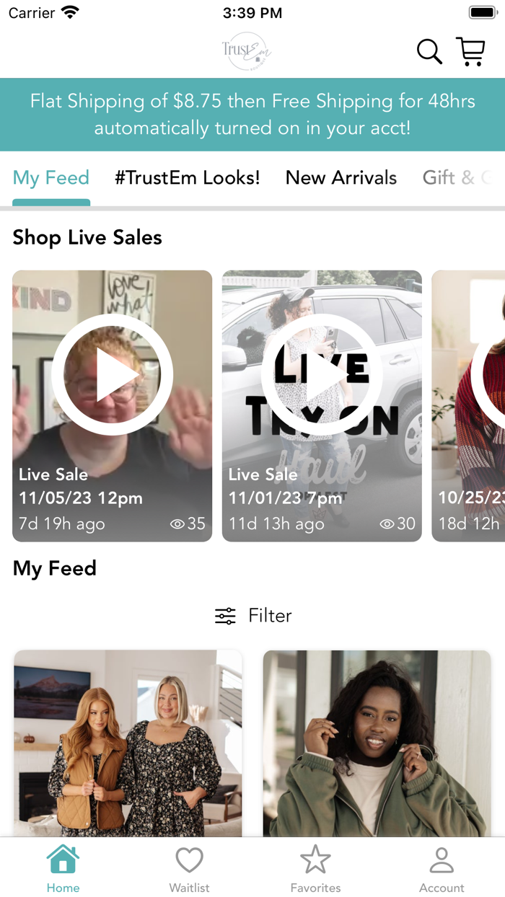The image size is (505, 897).
Task: Open the search magnifier icon
Action: [429, 52]
